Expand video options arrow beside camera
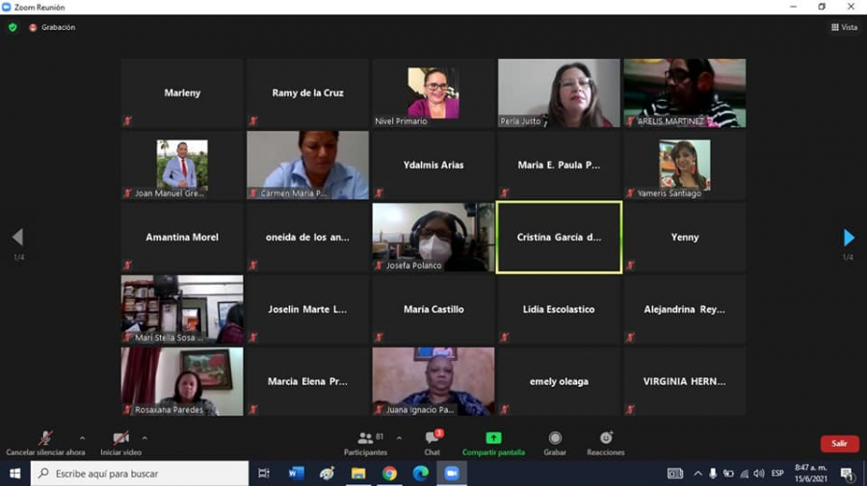Screen dimensions: 867x486 pos(144,438)
